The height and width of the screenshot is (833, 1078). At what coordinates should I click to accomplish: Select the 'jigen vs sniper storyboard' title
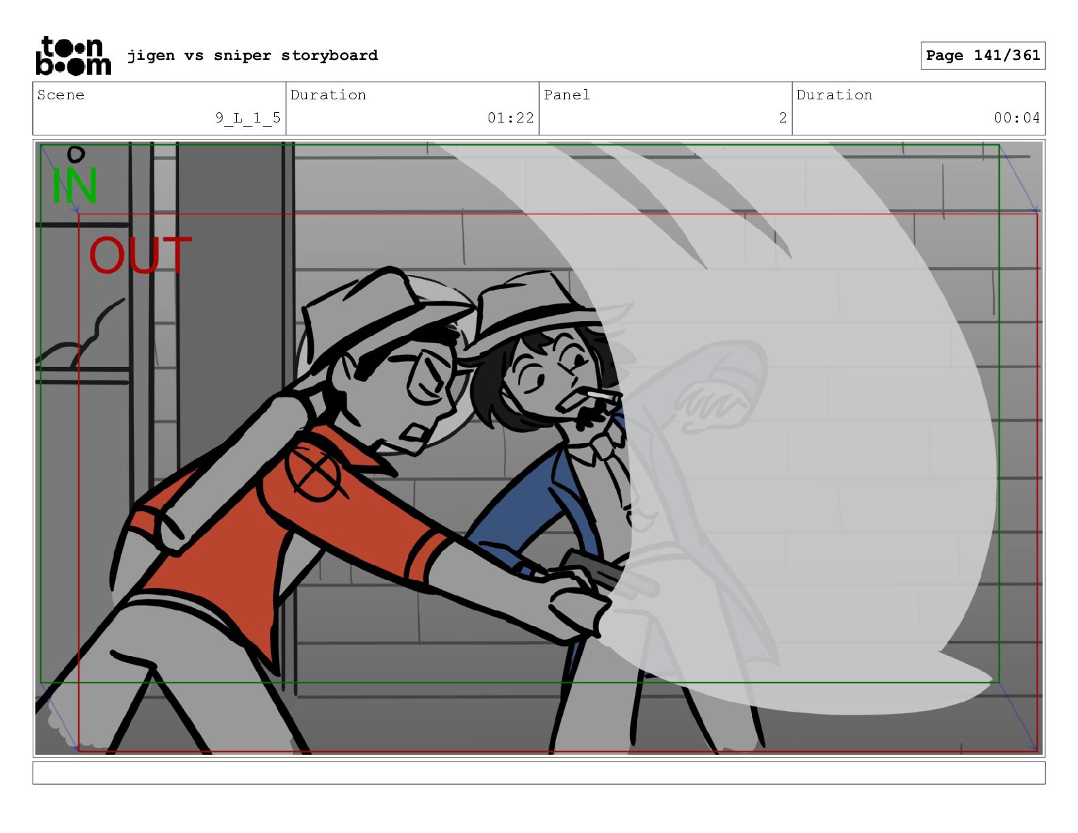coord(252,55)
